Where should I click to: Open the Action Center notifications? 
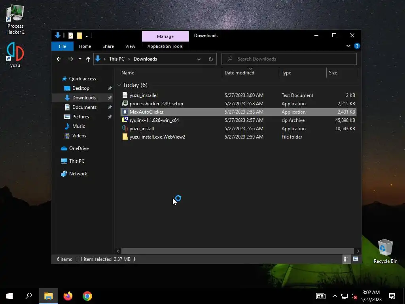[x=392, y=296]
